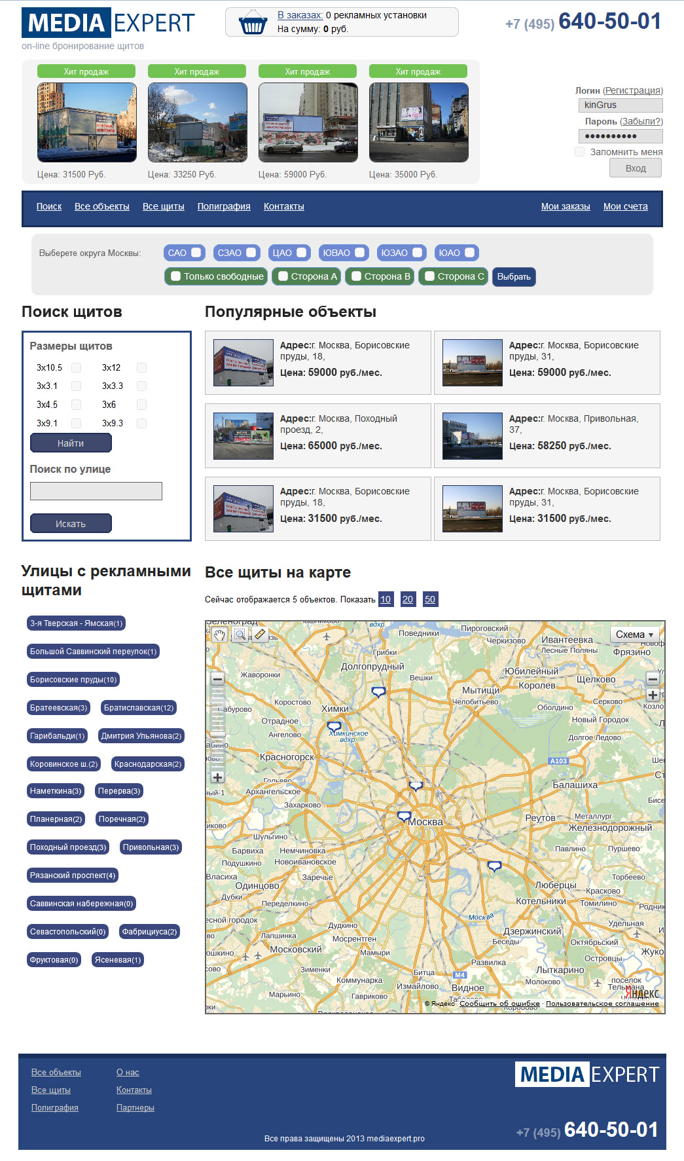Open the В заказах cart link
The image size is (684, 1161).
click(300, 15)
